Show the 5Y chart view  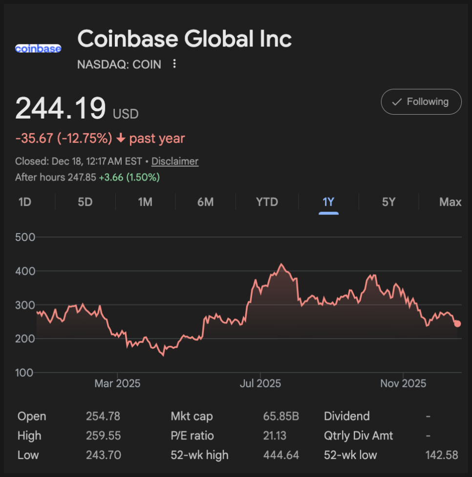[x=388, y=202]
